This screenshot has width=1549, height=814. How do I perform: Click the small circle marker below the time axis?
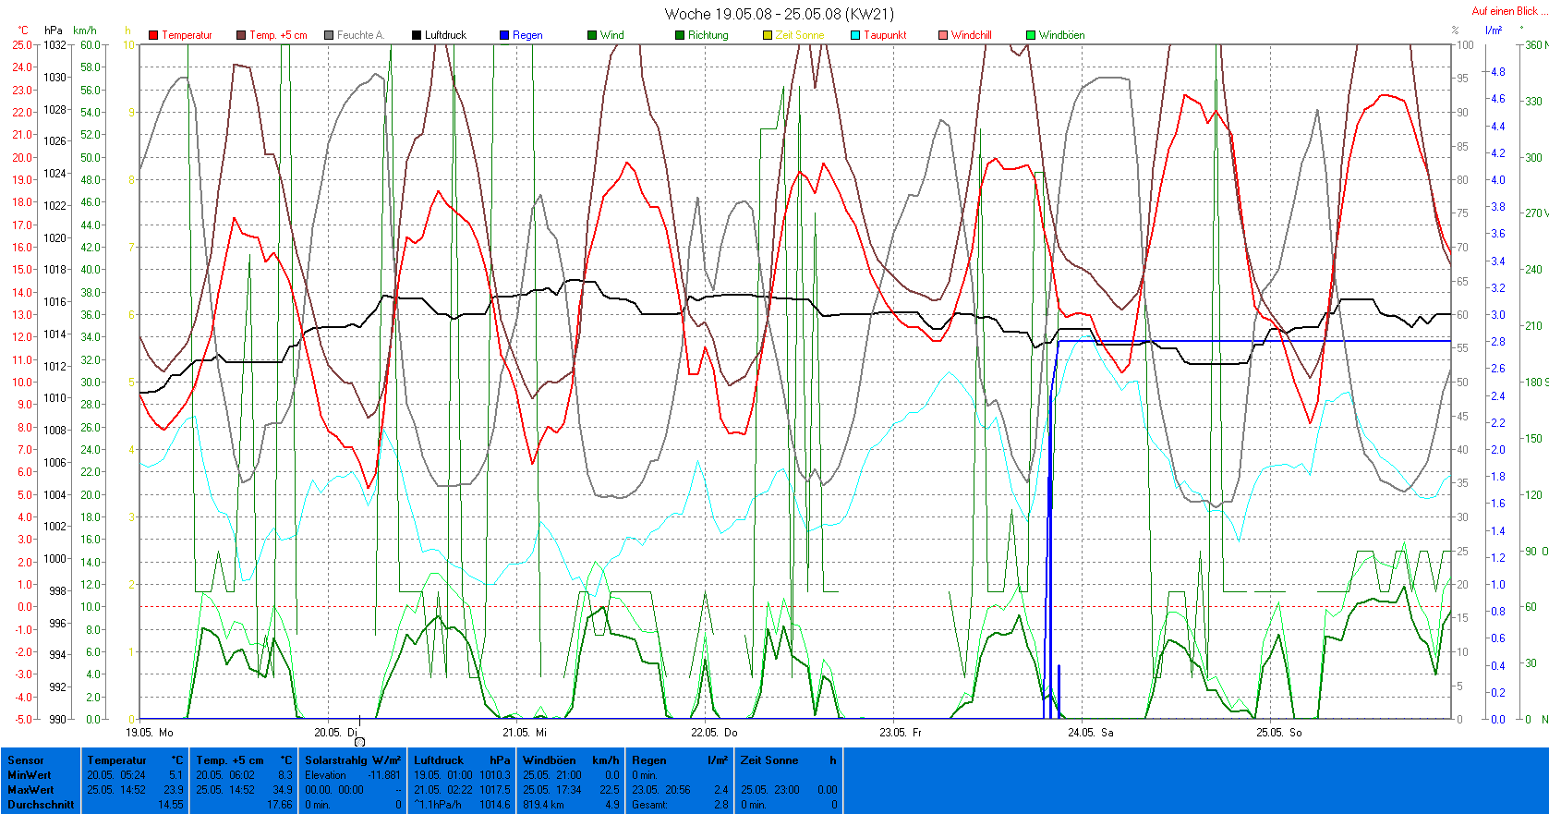(359, 742)
